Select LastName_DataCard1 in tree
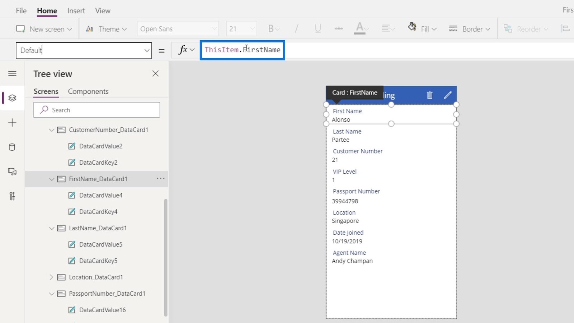The width and height of the screenshot is (574, 323). click(98, 228)
